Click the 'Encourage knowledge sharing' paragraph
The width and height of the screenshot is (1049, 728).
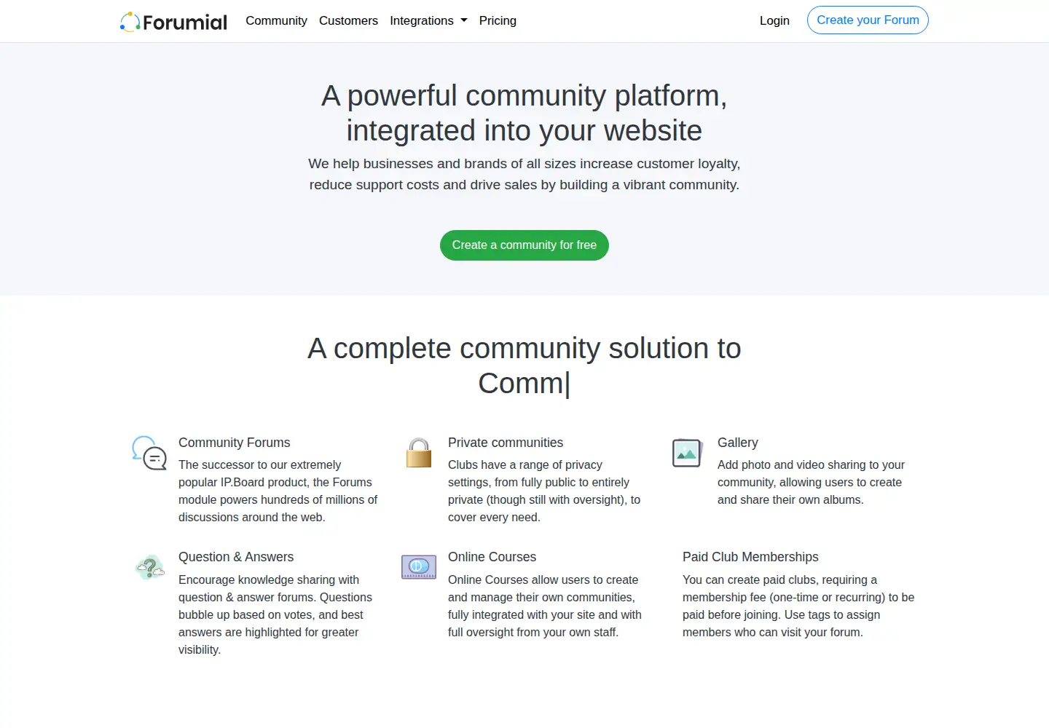276,615
